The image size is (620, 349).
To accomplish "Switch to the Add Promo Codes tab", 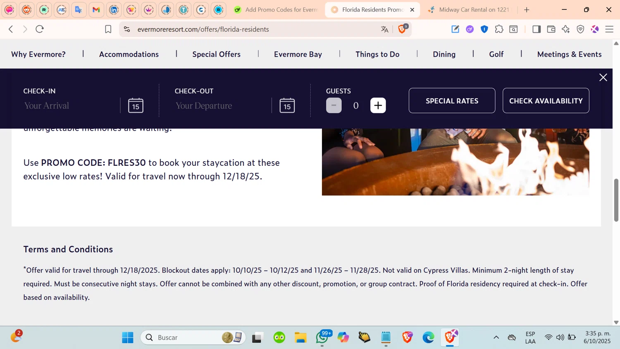I will click(276, 10).
